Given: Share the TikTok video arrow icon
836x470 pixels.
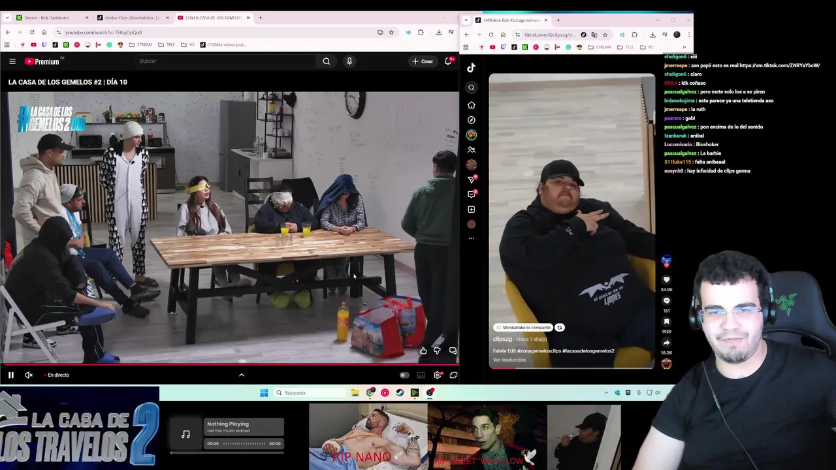Looking at the screenshot, I should [x=666, y=343].
